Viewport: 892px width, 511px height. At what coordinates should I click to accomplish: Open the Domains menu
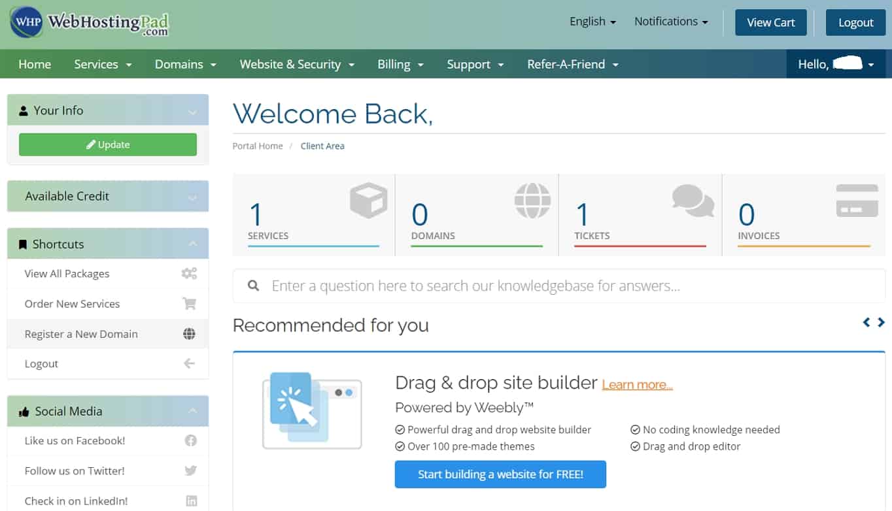[x=185, y=64]
